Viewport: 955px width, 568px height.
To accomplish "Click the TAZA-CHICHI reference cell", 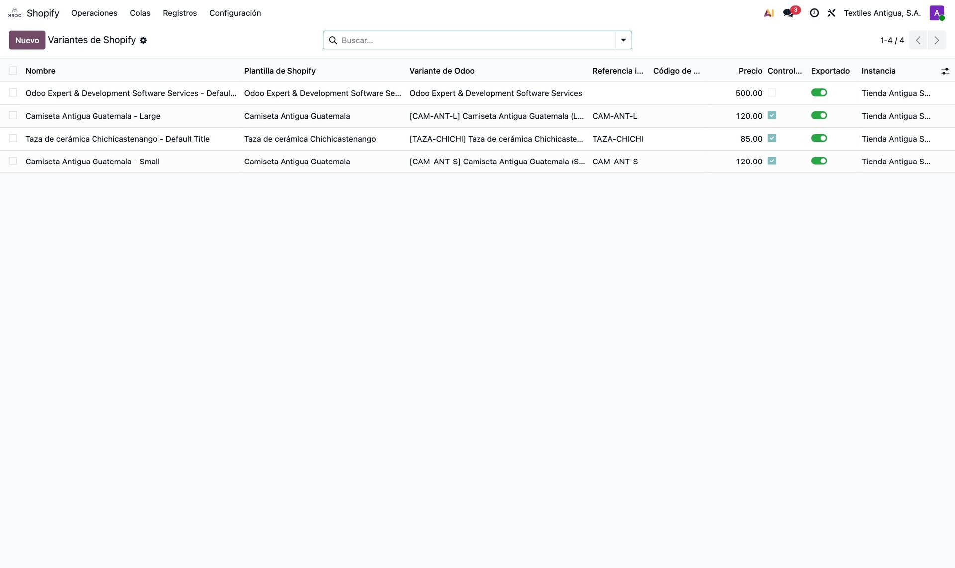I will click(618, 139).
